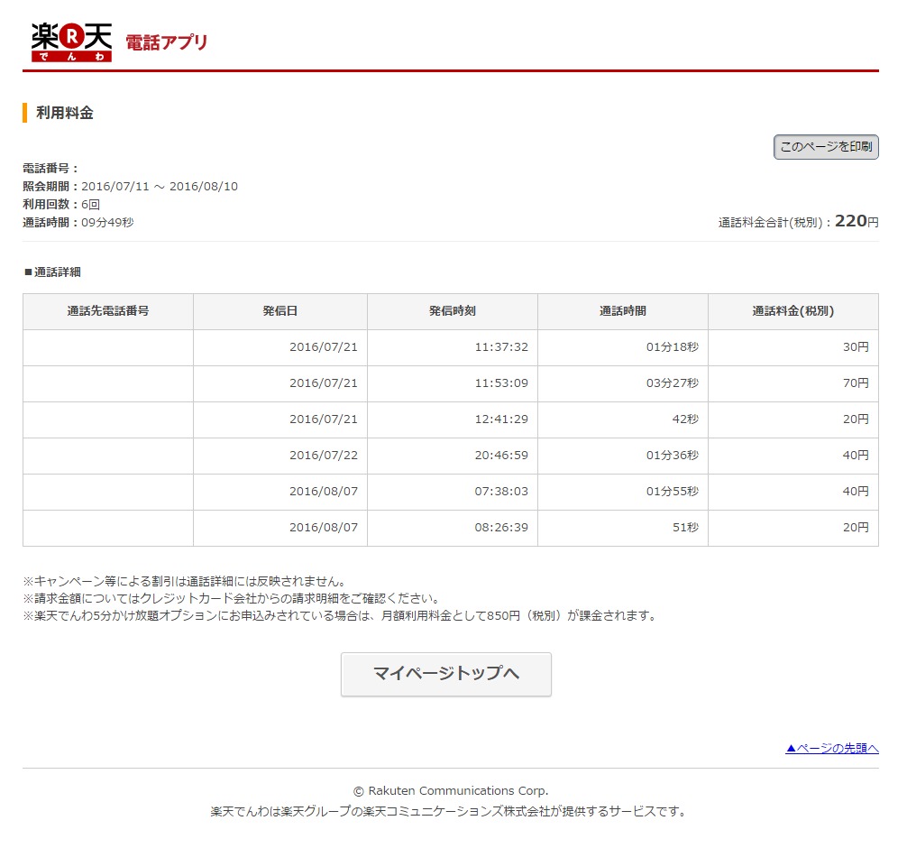Go to マイページトップへ
This screenshot has height=848, width=907.
point(446,674)
